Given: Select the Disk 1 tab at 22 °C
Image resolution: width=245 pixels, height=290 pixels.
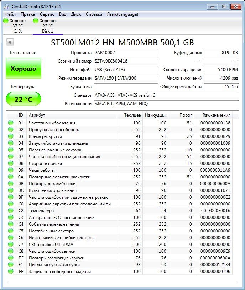Looking at the screenshot, I should click(x=47, y=26).
